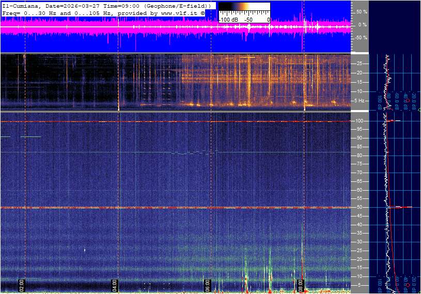Click the -50 % amplitude axis label
The height and width of the screenshot is (294, 421).
[361, 38]
